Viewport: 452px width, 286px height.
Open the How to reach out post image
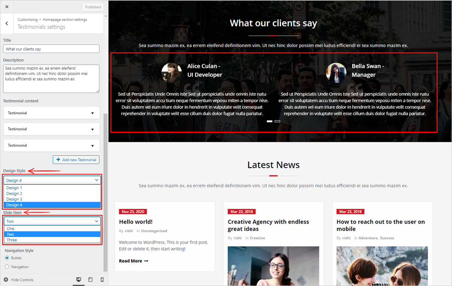[x=382, y=266]
